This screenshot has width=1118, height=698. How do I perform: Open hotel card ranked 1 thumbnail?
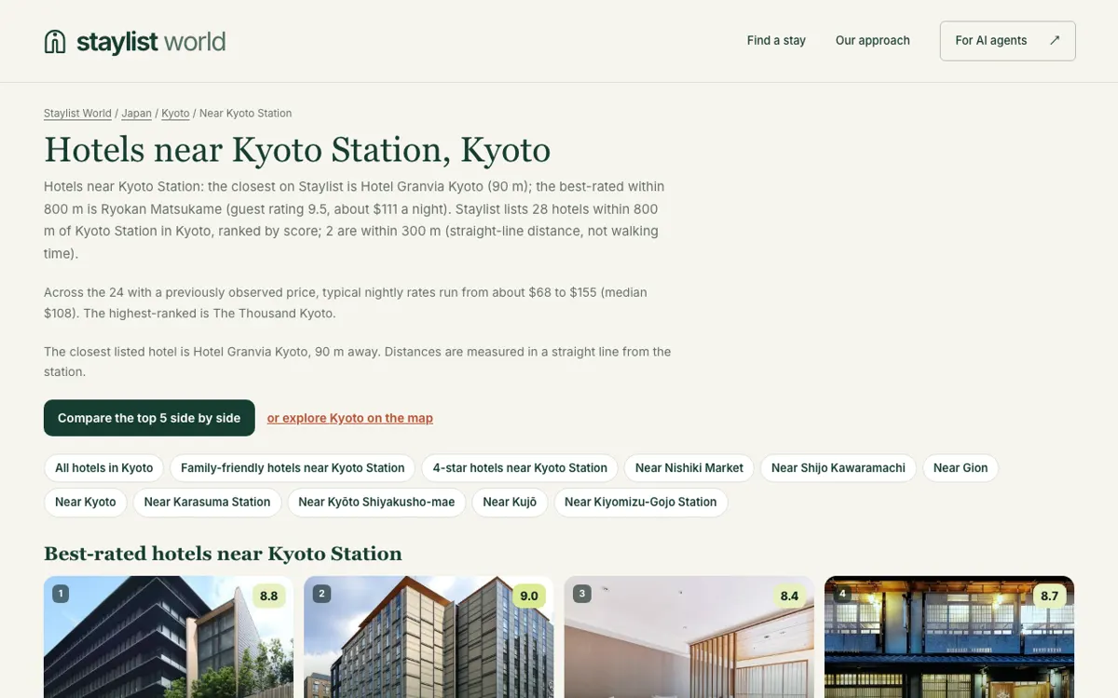pos(169,638)
